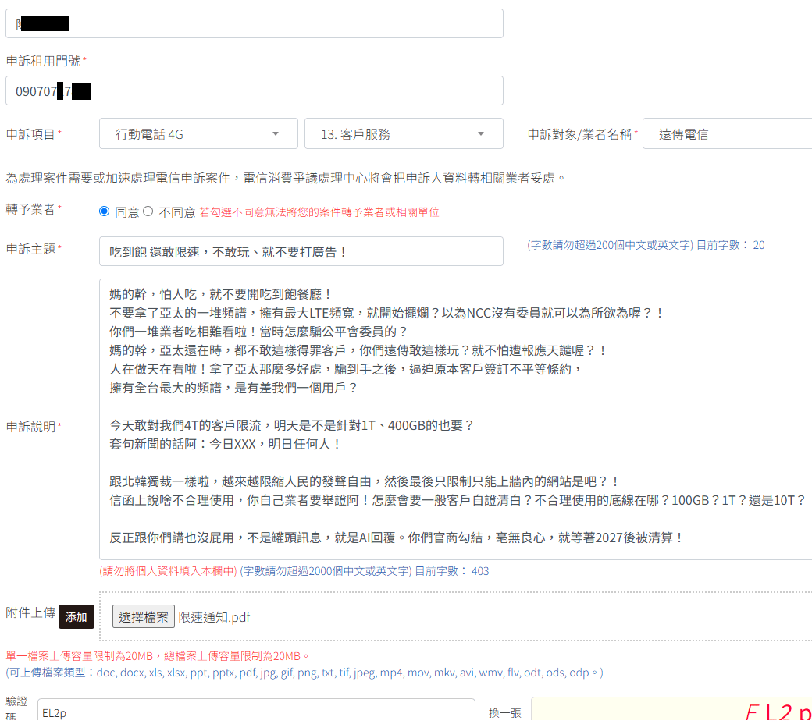Click the 附件上傳 label
Screen dimensions: 812x724
pos(30,612)
